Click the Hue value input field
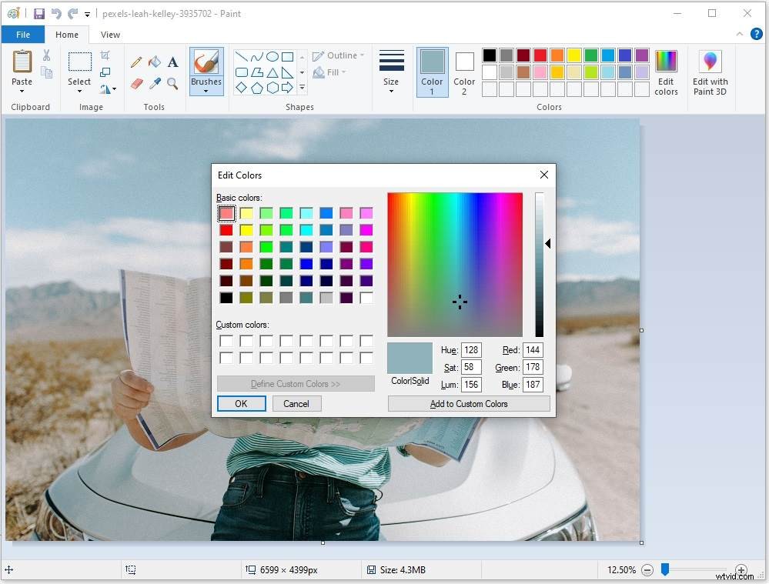 coord(470,350)
